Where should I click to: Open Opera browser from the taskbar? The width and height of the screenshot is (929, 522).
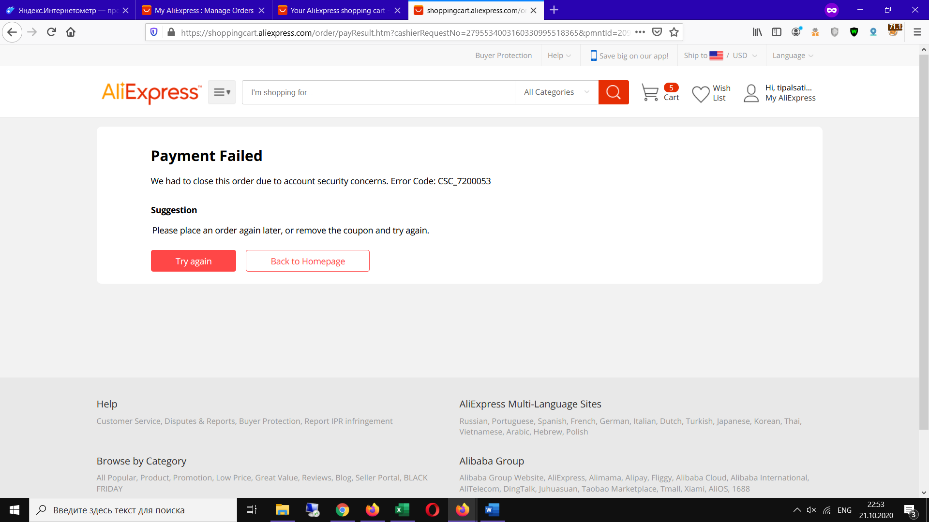[x=433, y=510]
